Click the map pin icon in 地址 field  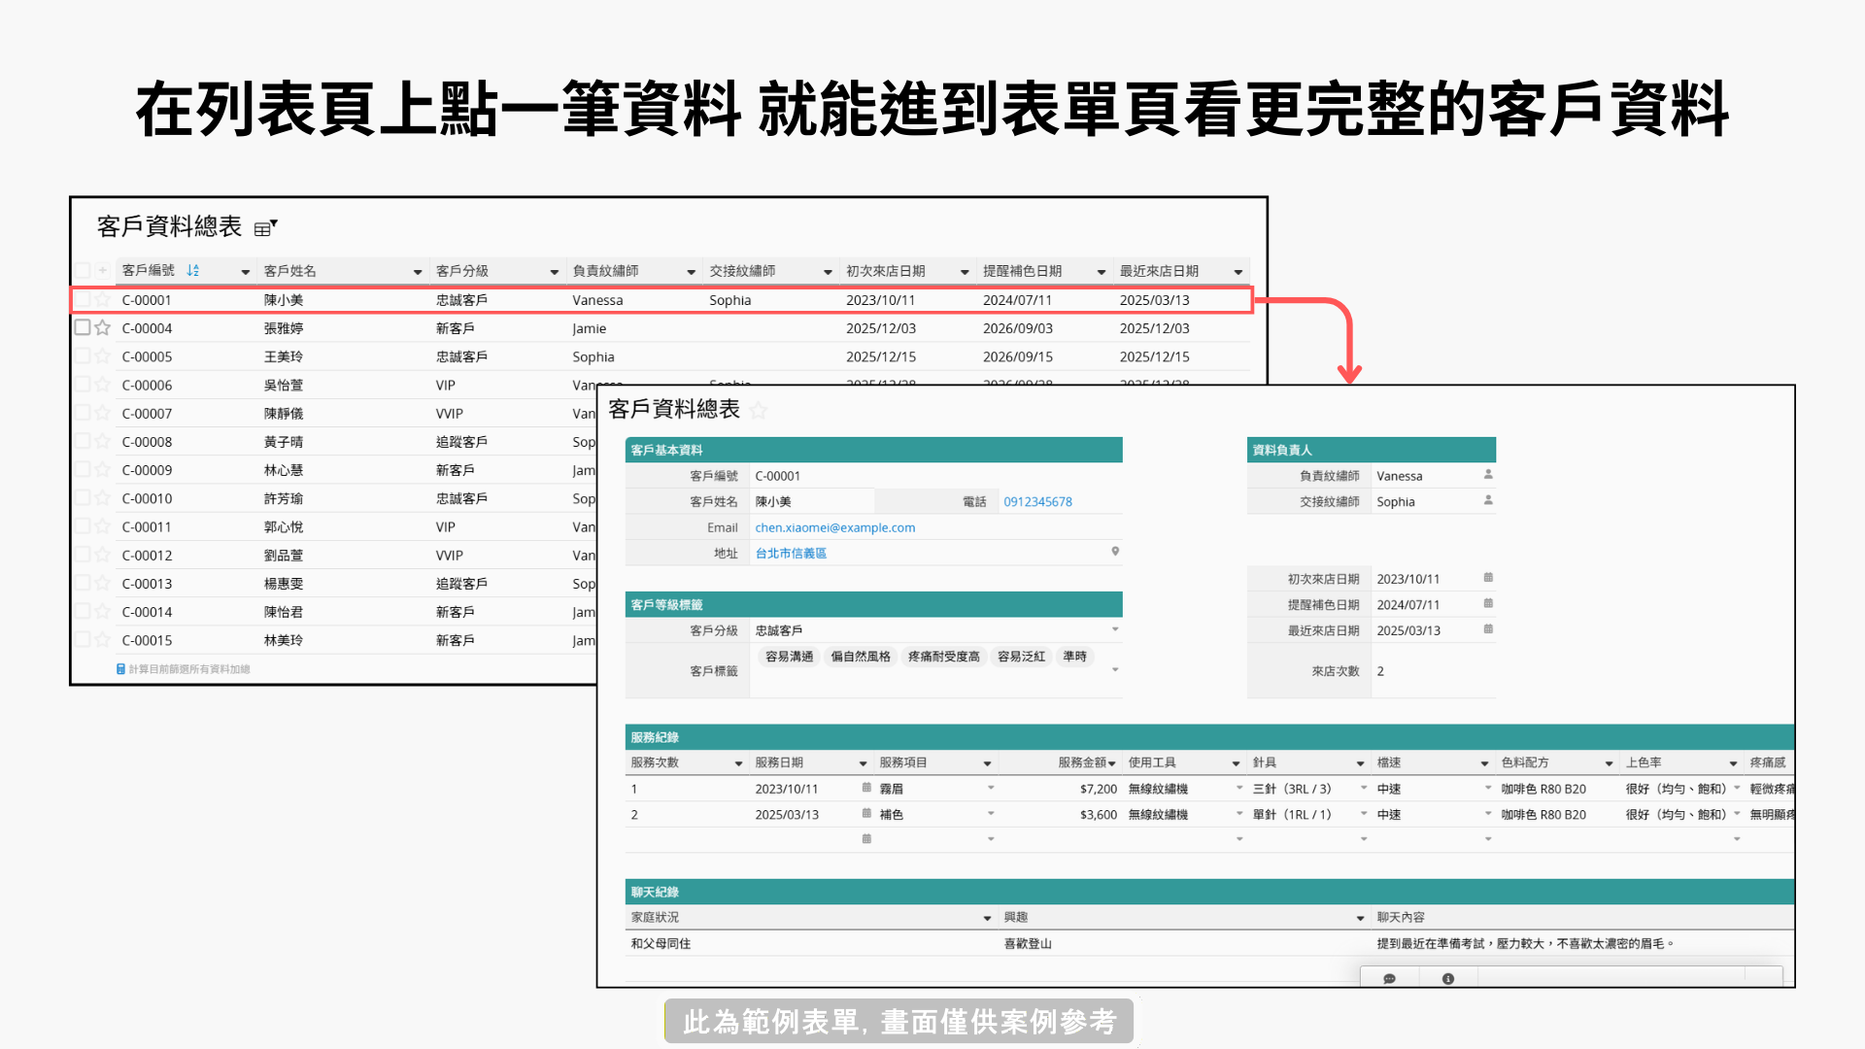[x=1115, y=552]
